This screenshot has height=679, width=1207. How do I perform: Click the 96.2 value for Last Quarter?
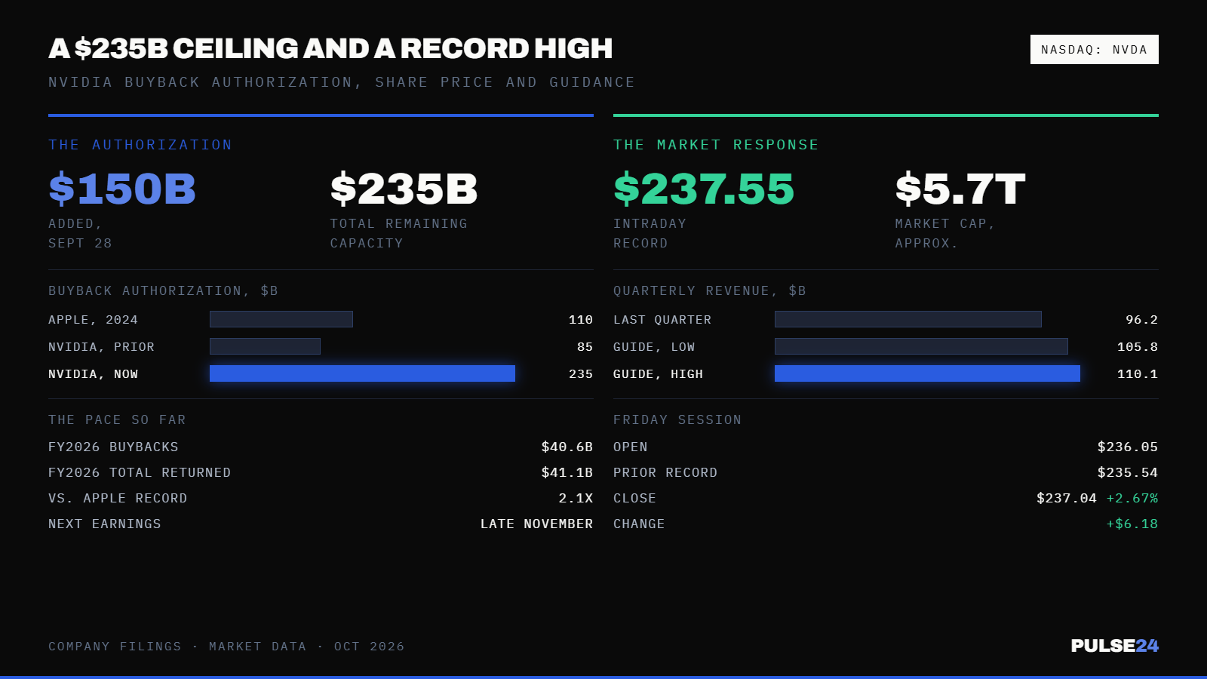(1141, 320)
